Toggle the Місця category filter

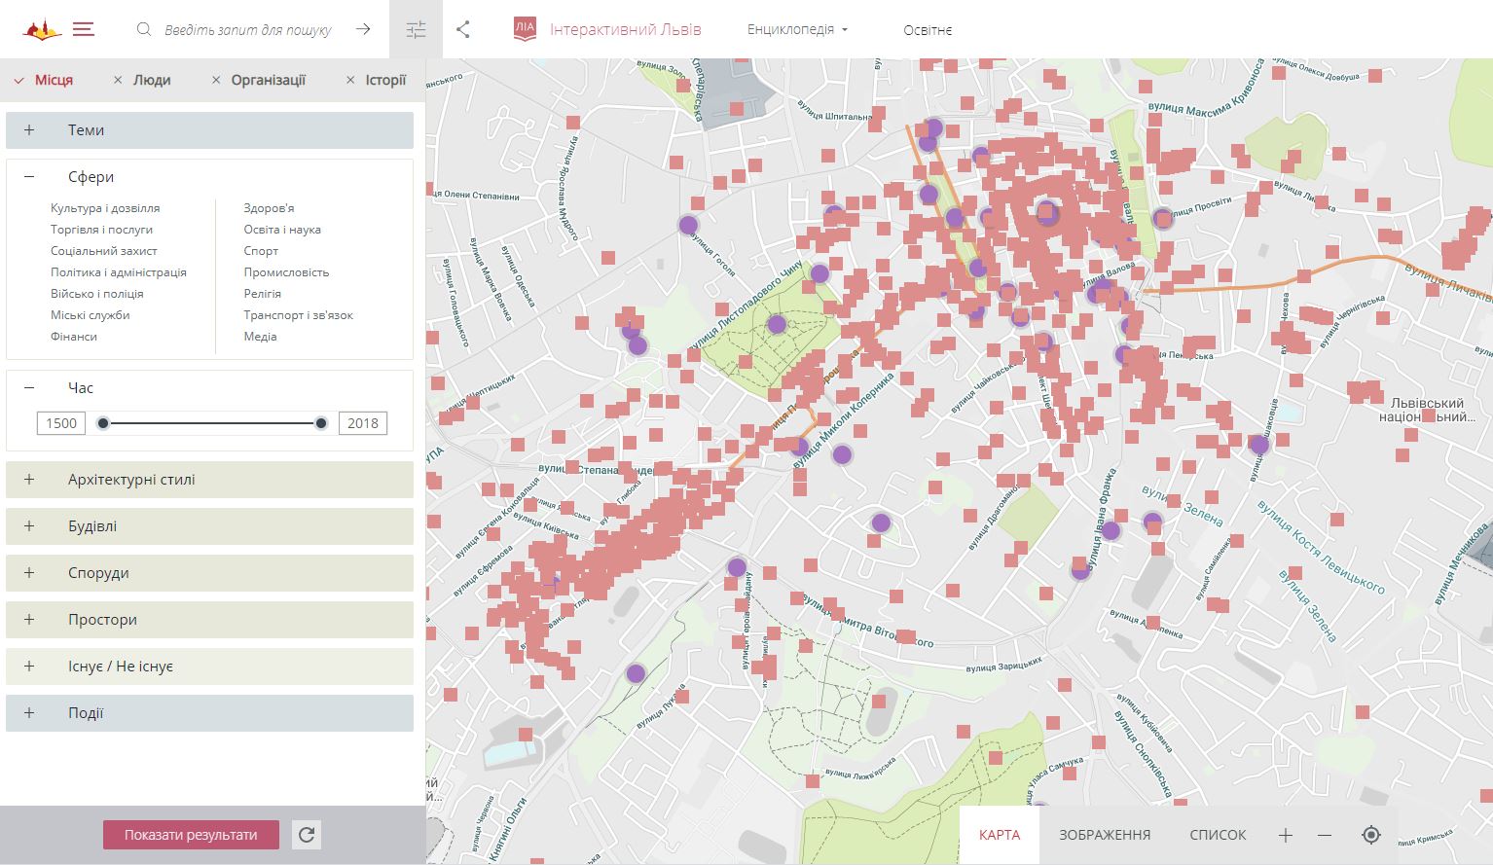pos(45,80)
